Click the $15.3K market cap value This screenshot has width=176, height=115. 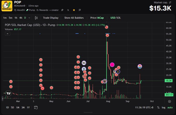pos(160,8)
